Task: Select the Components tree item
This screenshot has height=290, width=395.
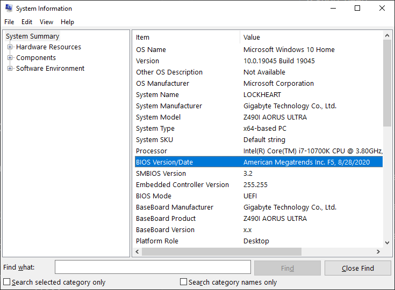Action: pyautogui.click(x=36, y=58)
